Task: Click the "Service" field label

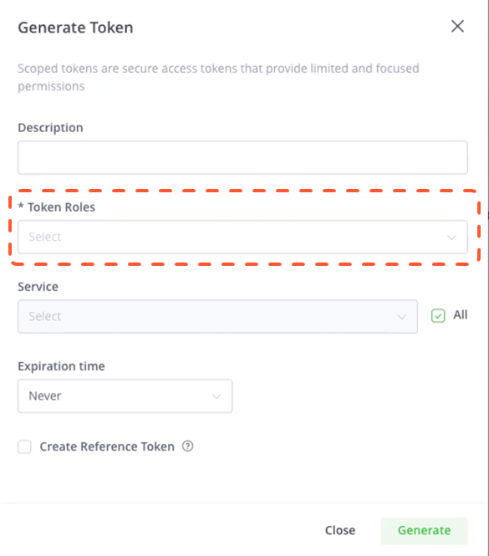Action: point(38,287)
